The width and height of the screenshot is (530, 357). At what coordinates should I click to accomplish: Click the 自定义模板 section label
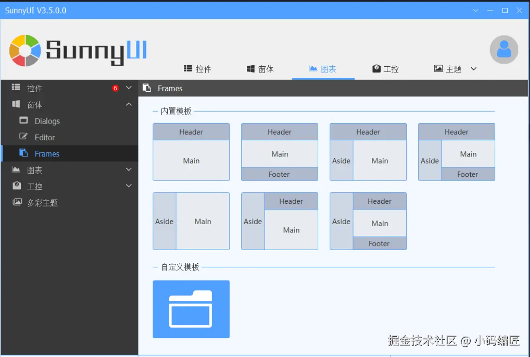click(180, 267)
